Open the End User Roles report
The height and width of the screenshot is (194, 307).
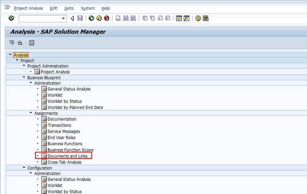61,137
